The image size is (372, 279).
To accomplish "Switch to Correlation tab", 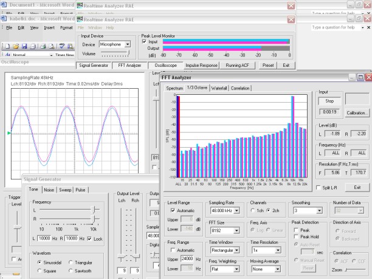I will 240,88.
